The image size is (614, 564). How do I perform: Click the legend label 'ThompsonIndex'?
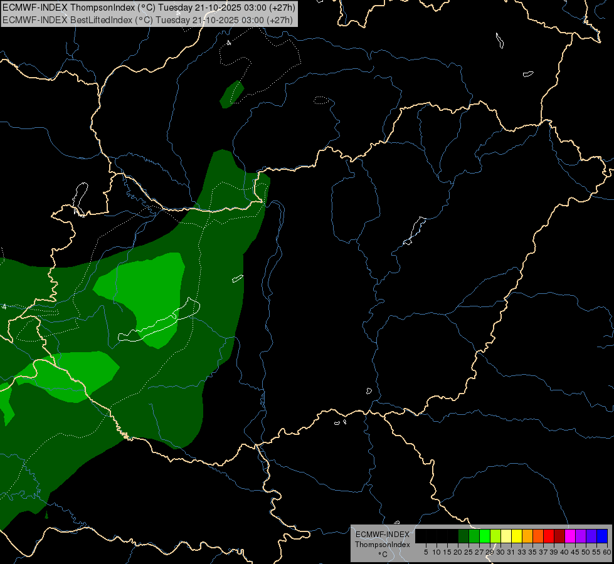383,545
